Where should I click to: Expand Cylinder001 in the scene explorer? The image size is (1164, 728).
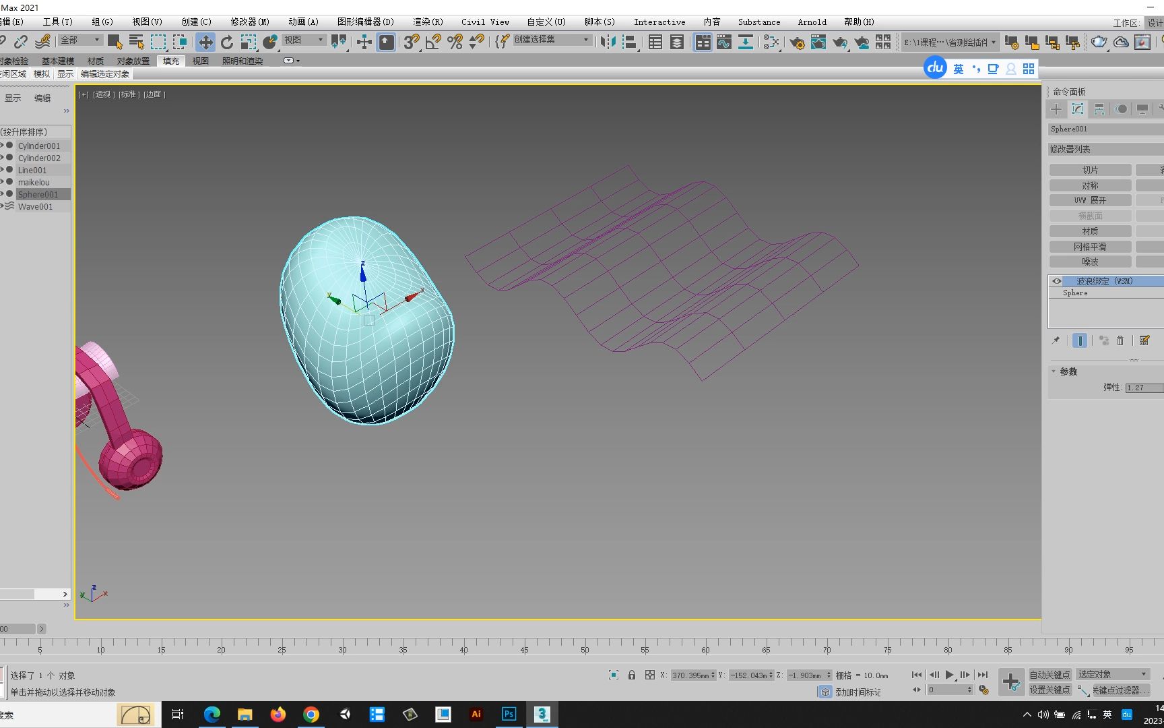[x=3, y=146]
